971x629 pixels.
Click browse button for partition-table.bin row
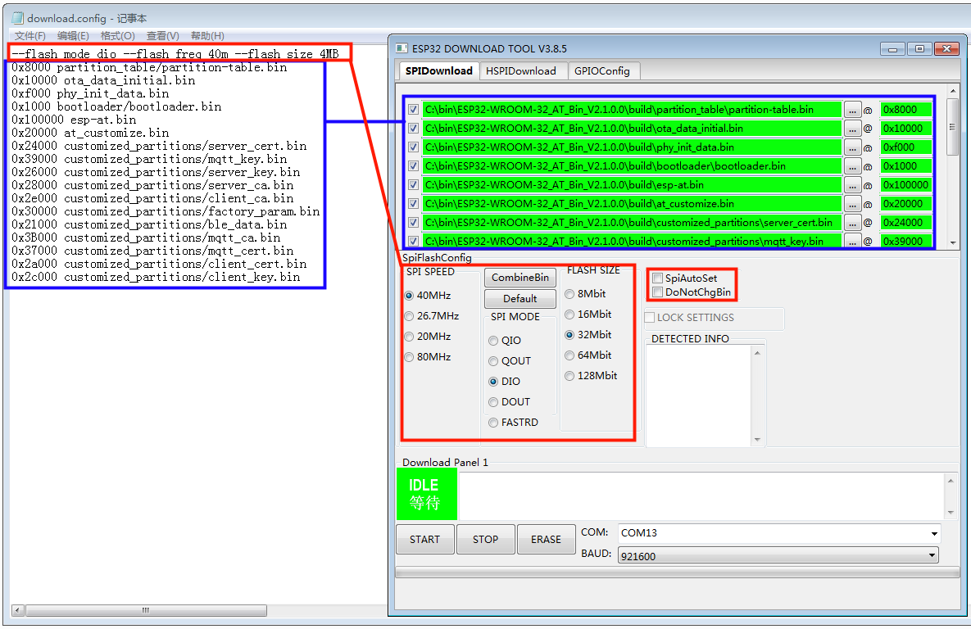(x=852, y=110)
